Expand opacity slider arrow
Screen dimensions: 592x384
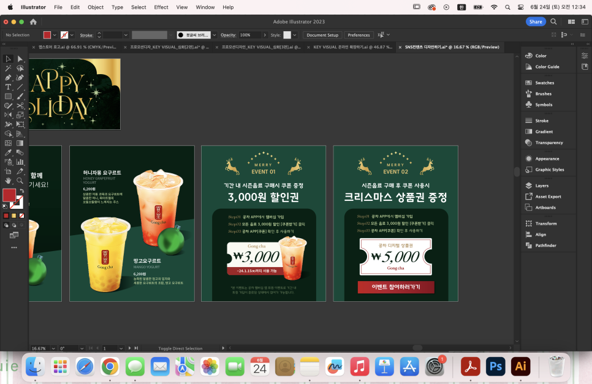265,35
